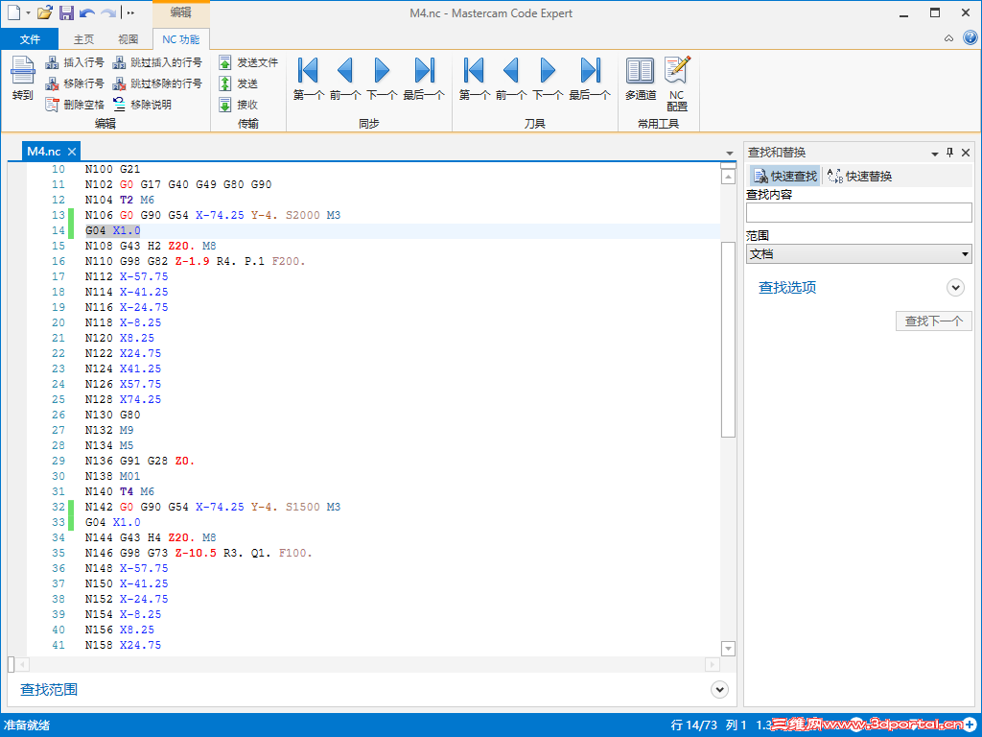Click the 行 14/73 status bar entry
This screenshot has height=737, width=982.
693,725
